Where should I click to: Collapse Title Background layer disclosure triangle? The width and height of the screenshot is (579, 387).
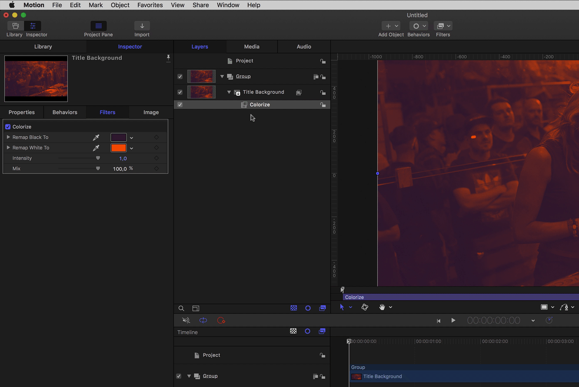click(229, 92)
